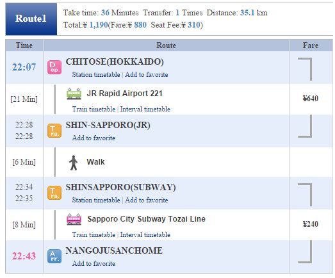This screenshot has width=335, height=278.
Task: Click the pink Tozai Line subway train icon
Action: coord(74,219)
